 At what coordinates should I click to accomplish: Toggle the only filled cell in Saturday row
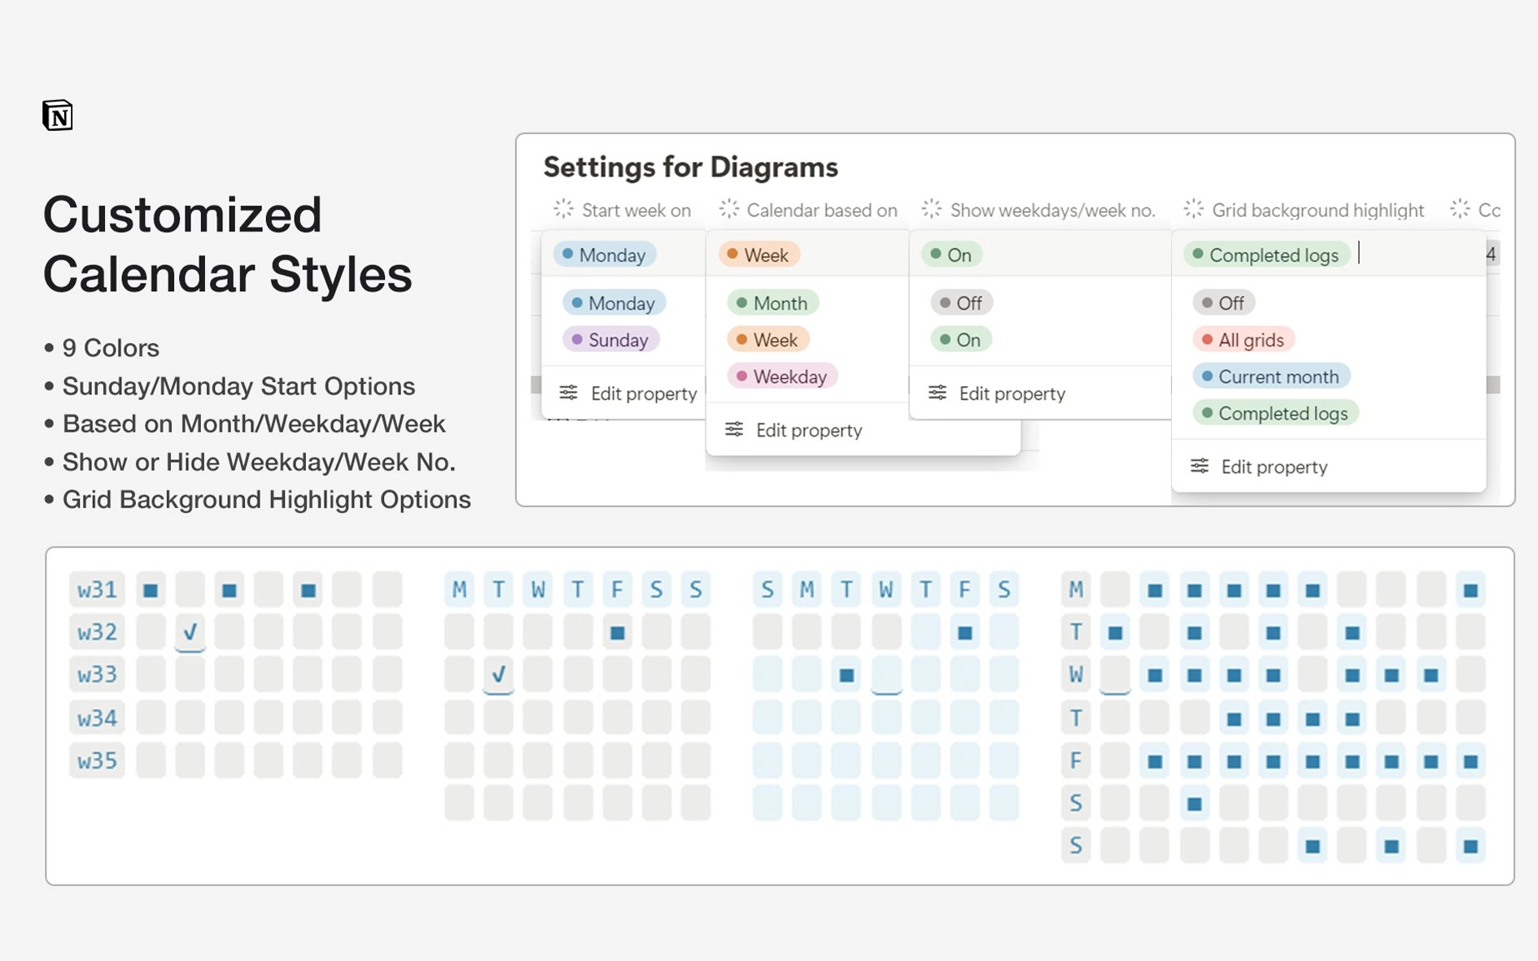(x=1194, y=803)
